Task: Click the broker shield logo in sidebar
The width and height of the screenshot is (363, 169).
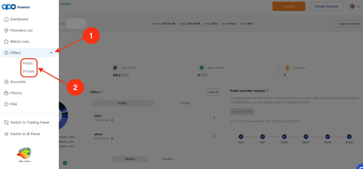Action: click(x=25, y=155)
